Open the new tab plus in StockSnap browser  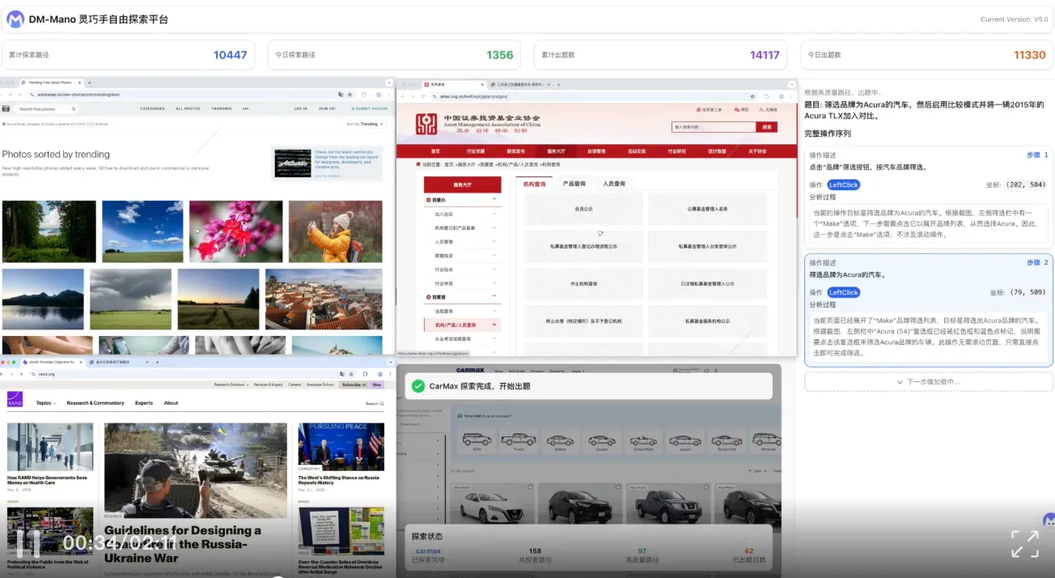point(88,83)
